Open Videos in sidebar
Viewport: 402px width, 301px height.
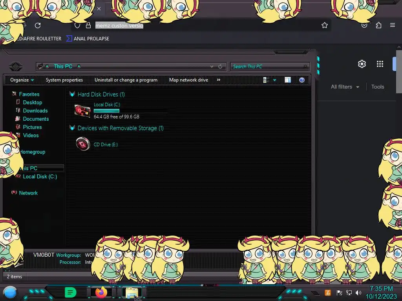pyautogui.click(x=31, y=135)
